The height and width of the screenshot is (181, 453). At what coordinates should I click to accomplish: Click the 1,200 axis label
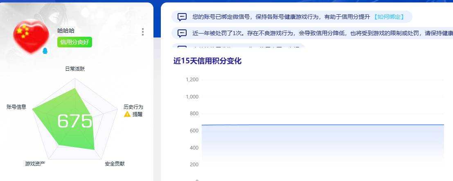point(192,80)
